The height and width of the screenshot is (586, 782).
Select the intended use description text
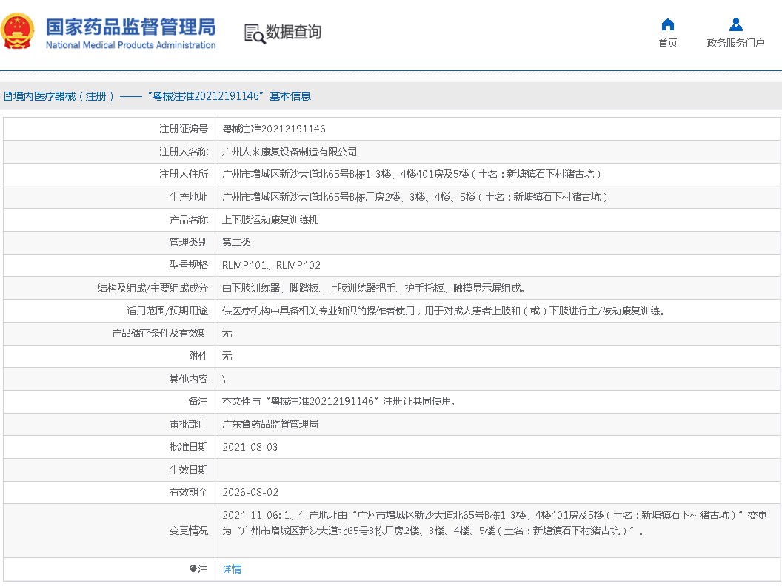click(x=444, y=311)
